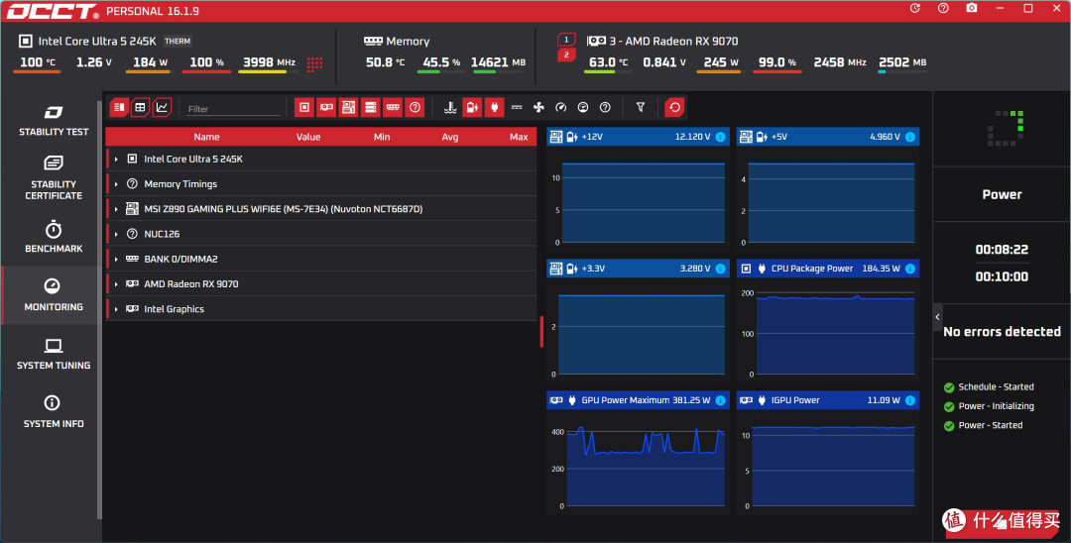Toggle unknown-device sensors filter
This screenshot has width=1071, height=543.
point(415,107)
